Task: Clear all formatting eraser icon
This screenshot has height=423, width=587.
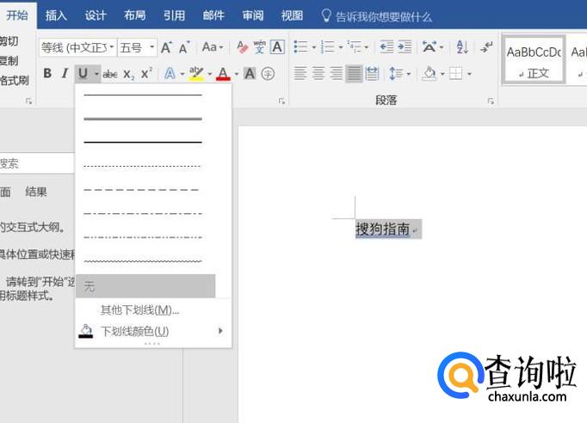Action: tap(243, 47)
